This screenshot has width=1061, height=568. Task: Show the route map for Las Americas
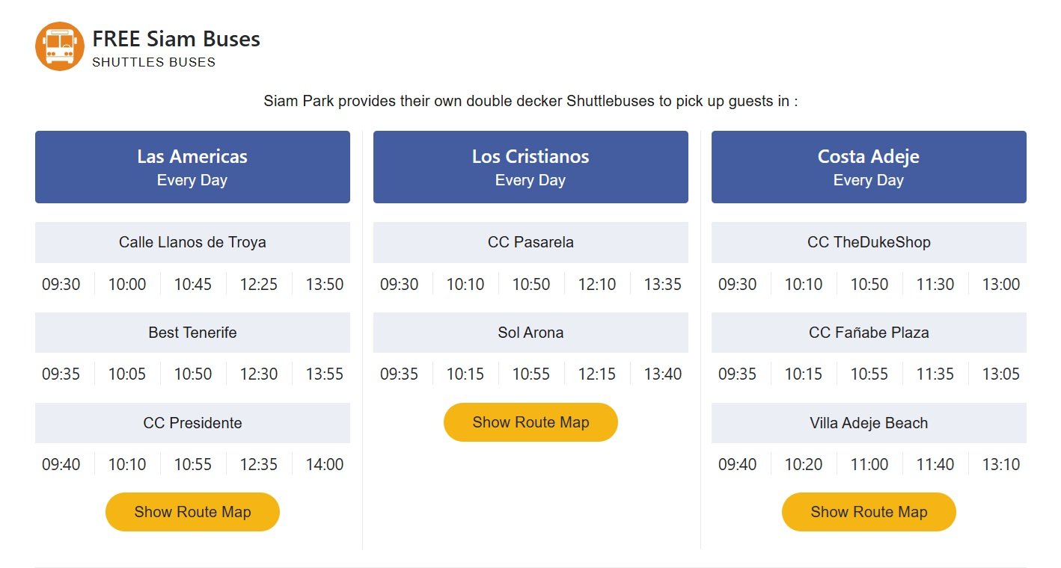[x=192, y=512]
